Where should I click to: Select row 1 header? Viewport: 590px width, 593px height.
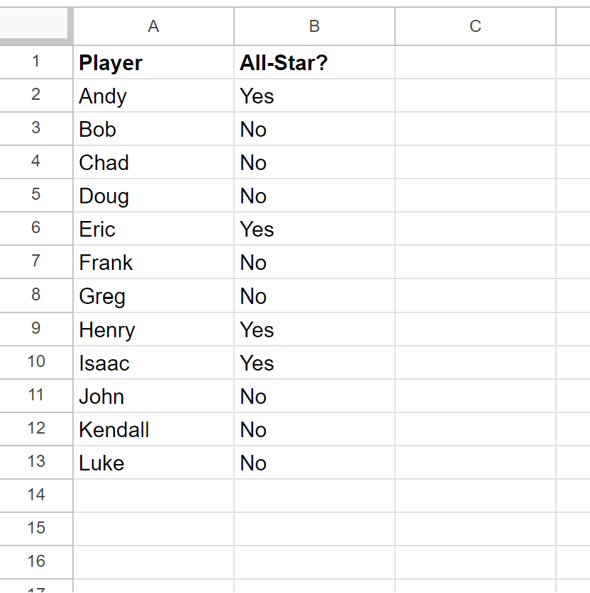(35, 62)
